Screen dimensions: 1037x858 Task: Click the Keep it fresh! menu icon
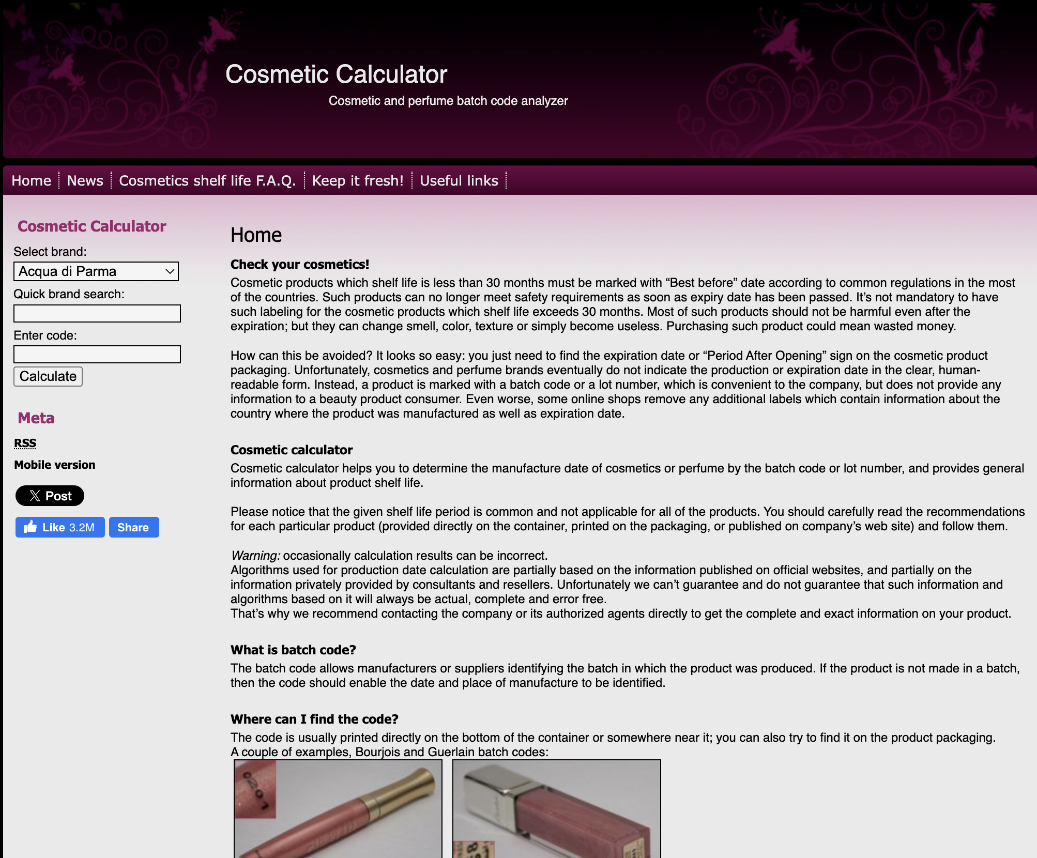[357, 181]
